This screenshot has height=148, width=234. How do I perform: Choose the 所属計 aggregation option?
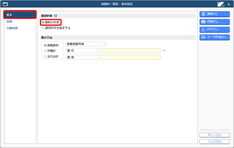coord(50,51)
